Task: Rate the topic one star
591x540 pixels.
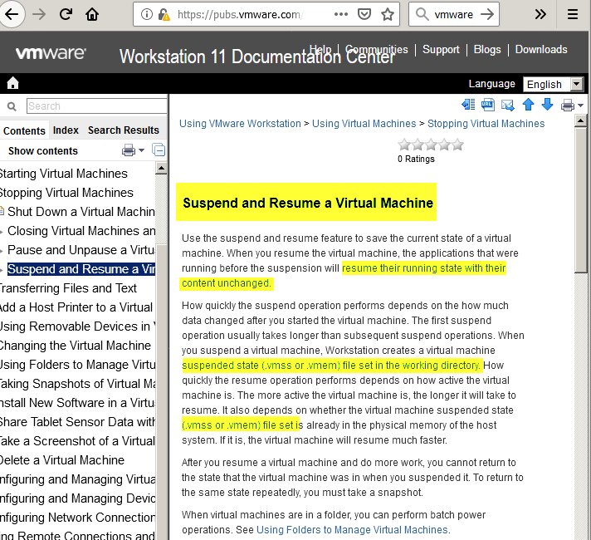Action: pyautogui.click(x=404, y=145)
